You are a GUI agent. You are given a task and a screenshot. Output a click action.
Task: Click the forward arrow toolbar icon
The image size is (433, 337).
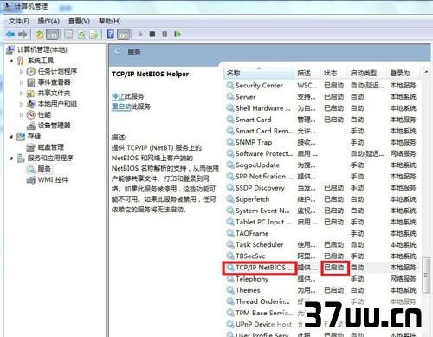point(23,35)
